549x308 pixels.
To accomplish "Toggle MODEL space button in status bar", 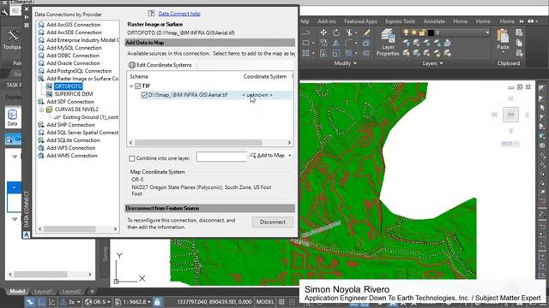I will click(265, 302).
